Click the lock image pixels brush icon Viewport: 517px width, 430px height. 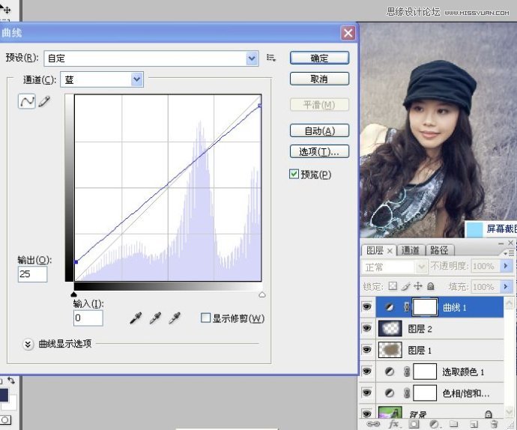coord(405,286)
